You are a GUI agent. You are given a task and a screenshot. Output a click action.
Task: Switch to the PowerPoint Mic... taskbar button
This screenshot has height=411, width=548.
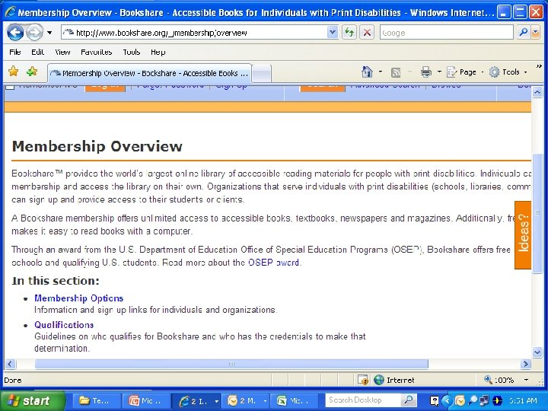[146, 400]
